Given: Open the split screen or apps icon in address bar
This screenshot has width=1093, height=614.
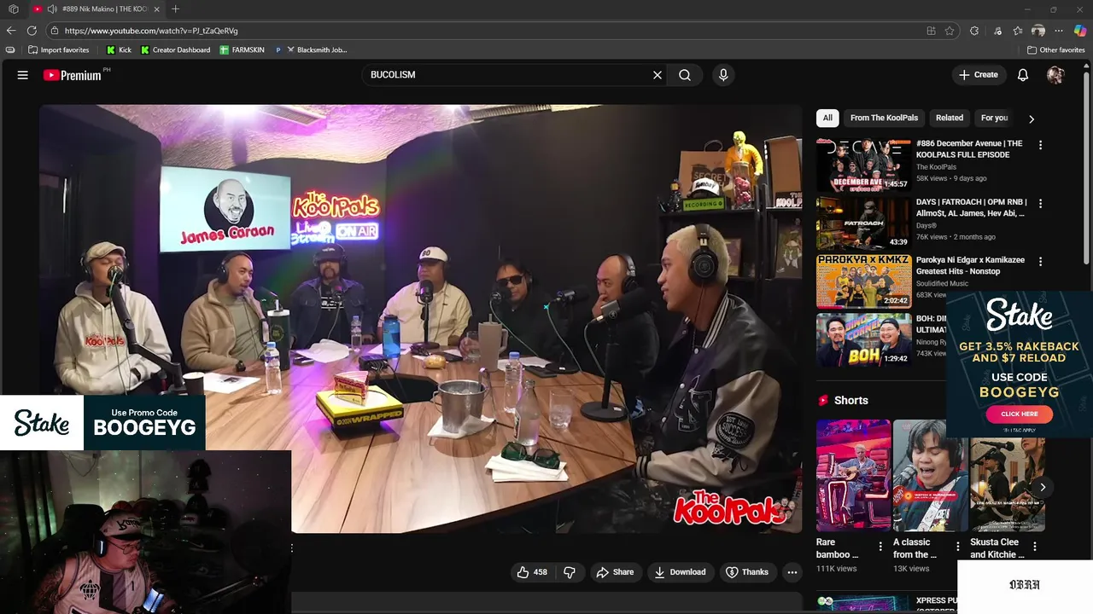Looking at the screenshot, I should pyautogui.click(x=931, y=31).
